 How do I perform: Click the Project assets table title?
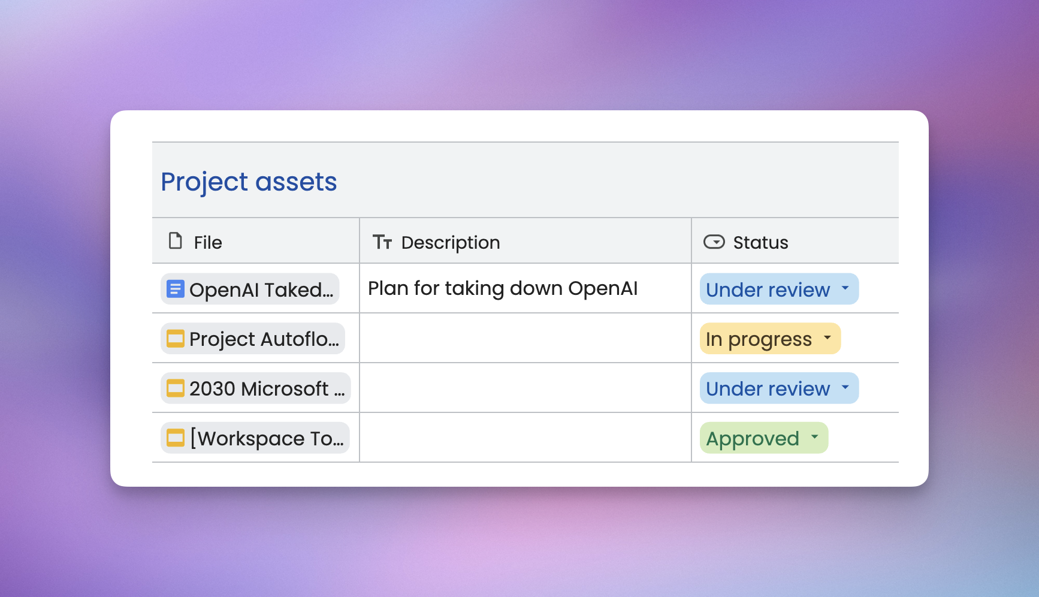pyautogui.click(x=249, y=182)
